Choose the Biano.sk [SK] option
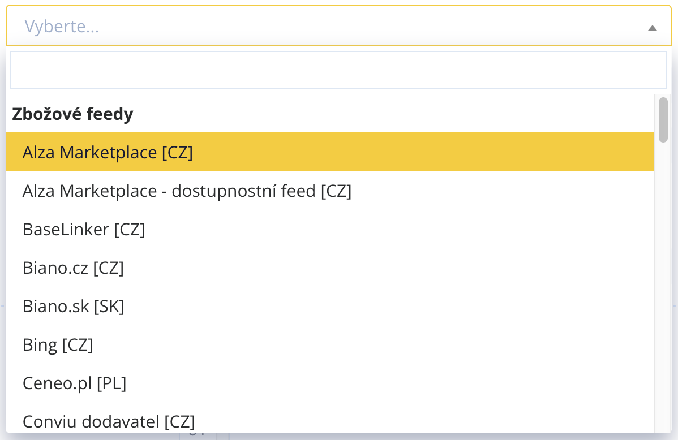 click(x=73, y=307)
